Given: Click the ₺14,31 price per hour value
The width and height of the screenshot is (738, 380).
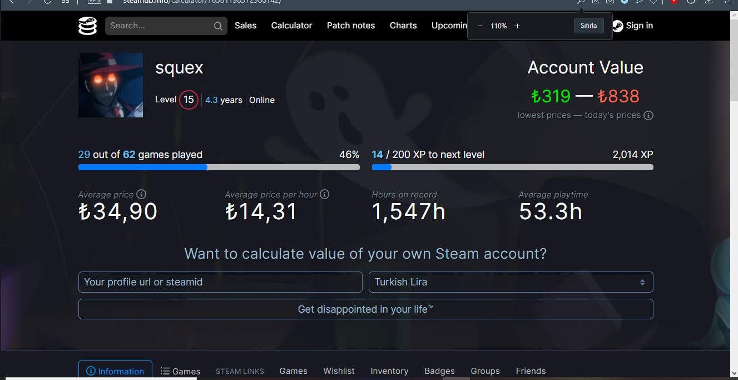Looking at the screenshot, I should (x=261, y=212).
